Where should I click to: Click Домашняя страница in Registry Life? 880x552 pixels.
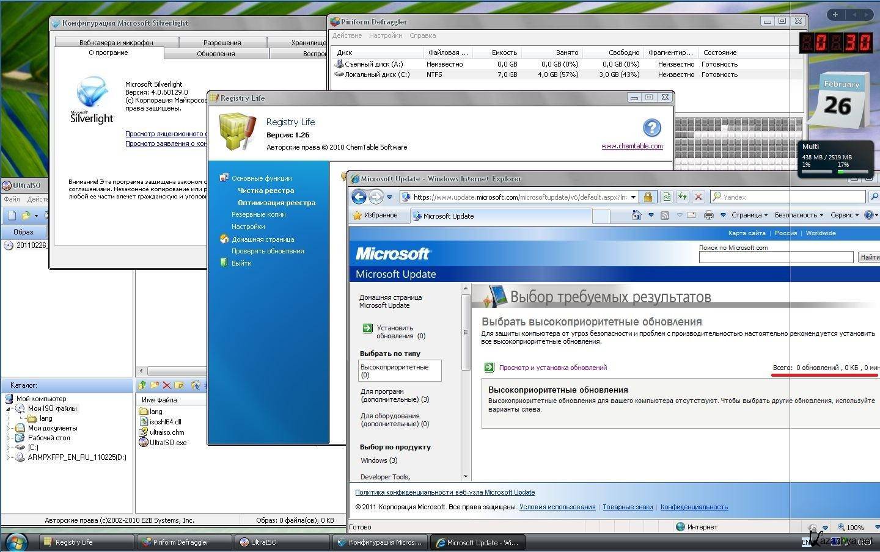[263, 239]
